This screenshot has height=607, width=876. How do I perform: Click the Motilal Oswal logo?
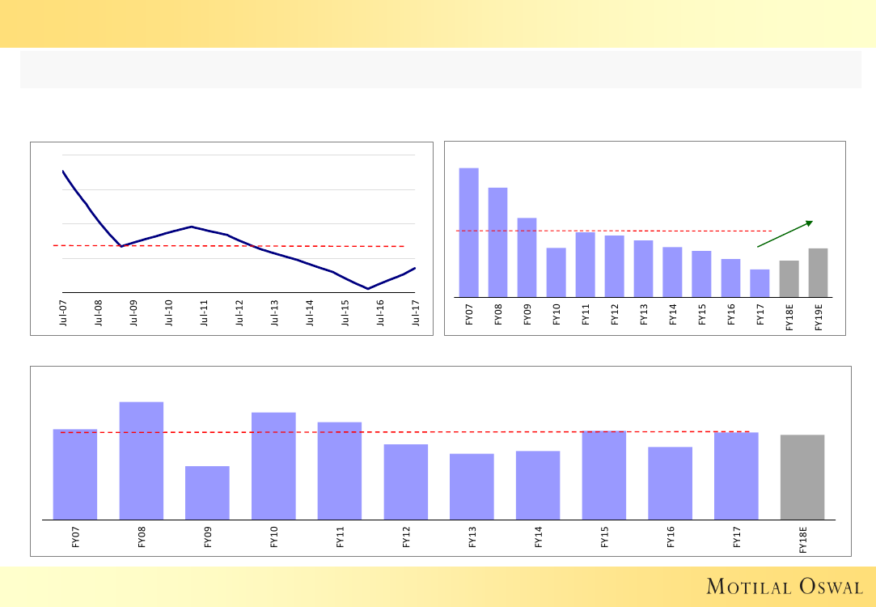[784, 586]
